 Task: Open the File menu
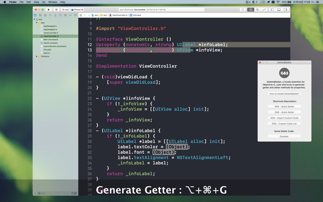click(21, 2)
